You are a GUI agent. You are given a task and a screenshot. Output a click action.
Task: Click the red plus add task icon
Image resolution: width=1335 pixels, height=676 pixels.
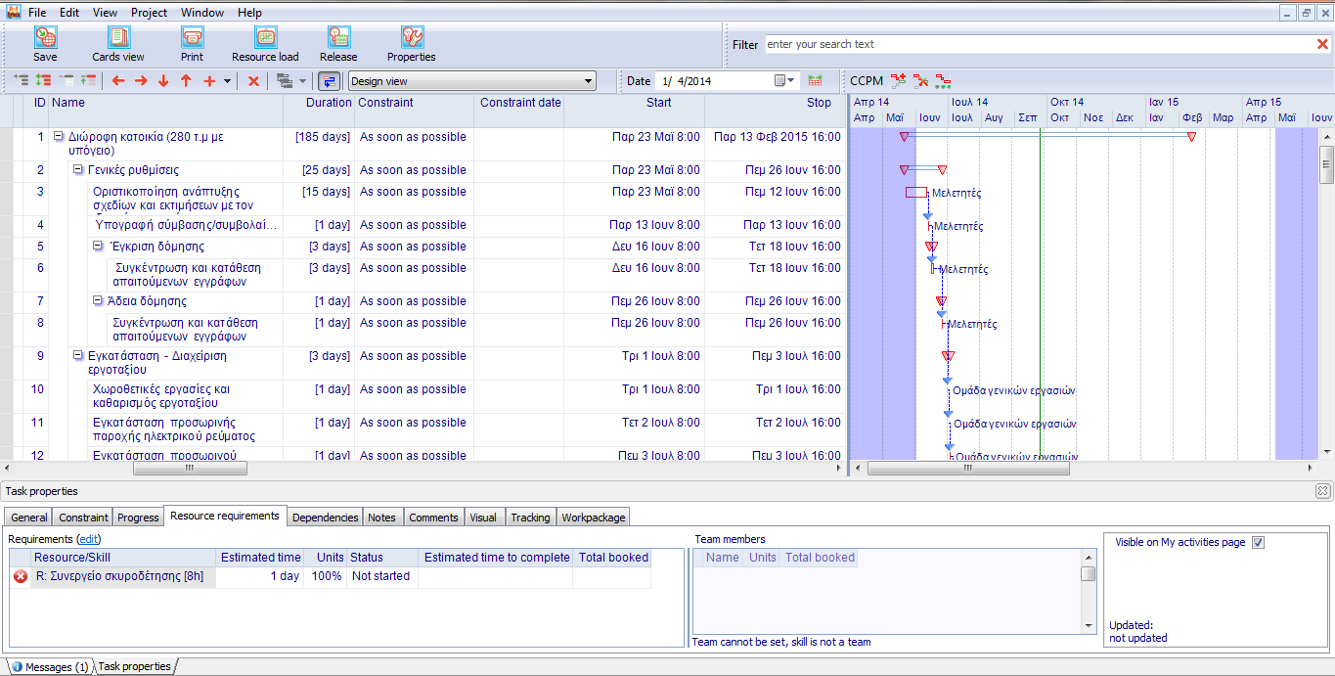pos(208,81)
